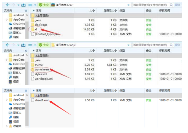Click folder tree scrollbar in sheet1.xml panel

[27, 114]
